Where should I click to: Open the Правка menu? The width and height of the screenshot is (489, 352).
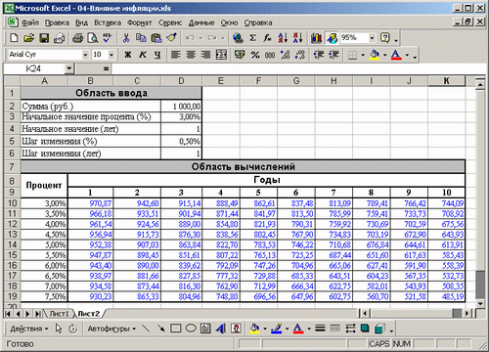point(57,22)
